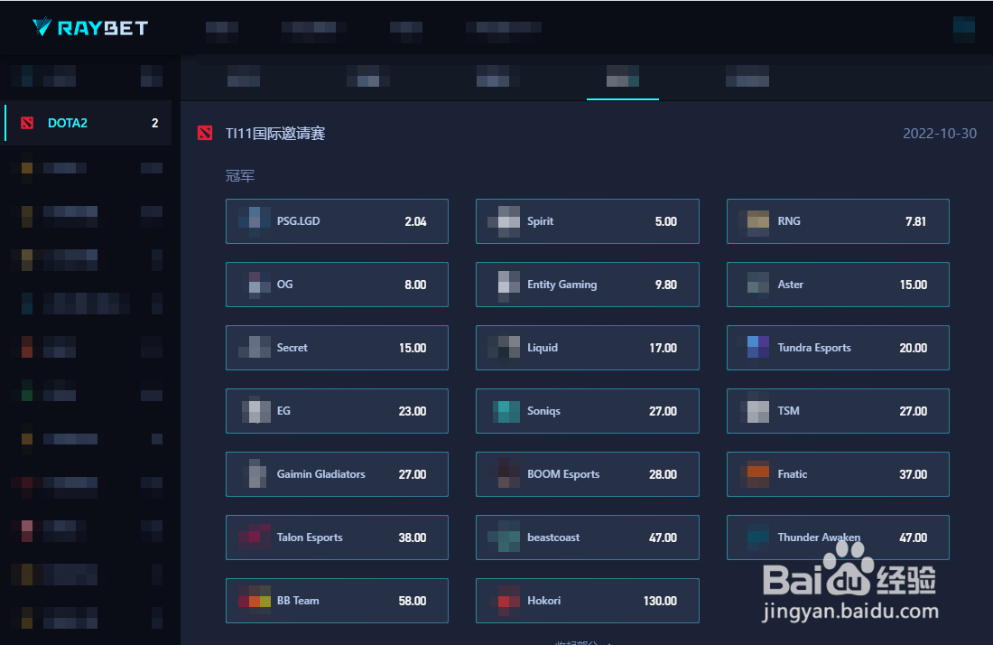
Task: Click Hokori odds 130.00
Action: (587, 601)
